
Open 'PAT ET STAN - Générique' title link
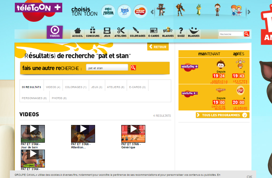(131, 146)
